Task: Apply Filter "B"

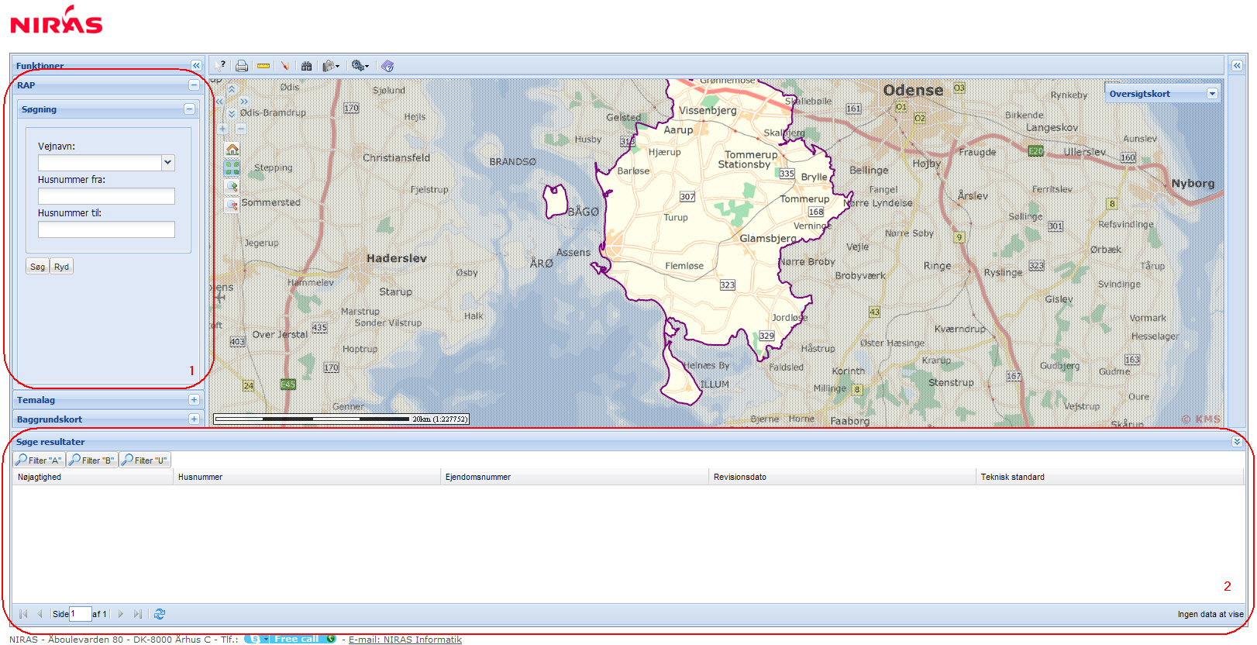Action: point(92,460)
